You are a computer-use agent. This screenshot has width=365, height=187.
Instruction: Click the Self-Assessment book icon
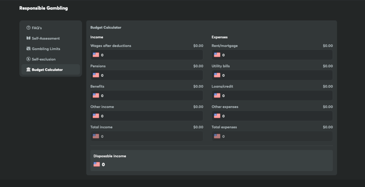click(x=29, y=38)
